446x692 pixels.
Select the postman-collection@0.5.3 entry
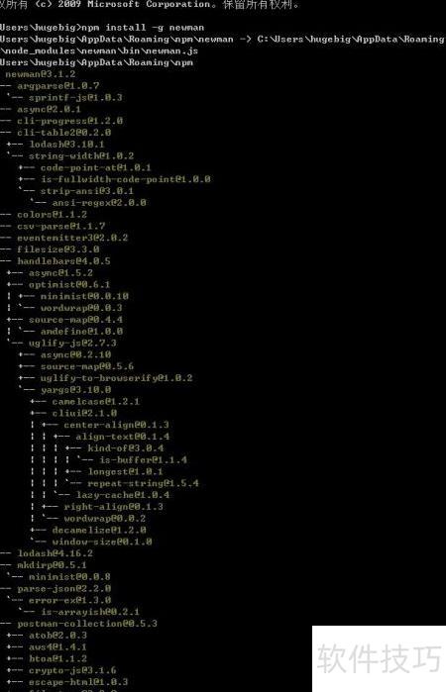87,624
